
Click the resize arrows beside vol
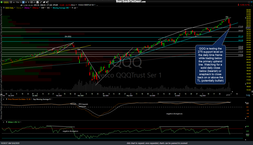coord(72,8)
